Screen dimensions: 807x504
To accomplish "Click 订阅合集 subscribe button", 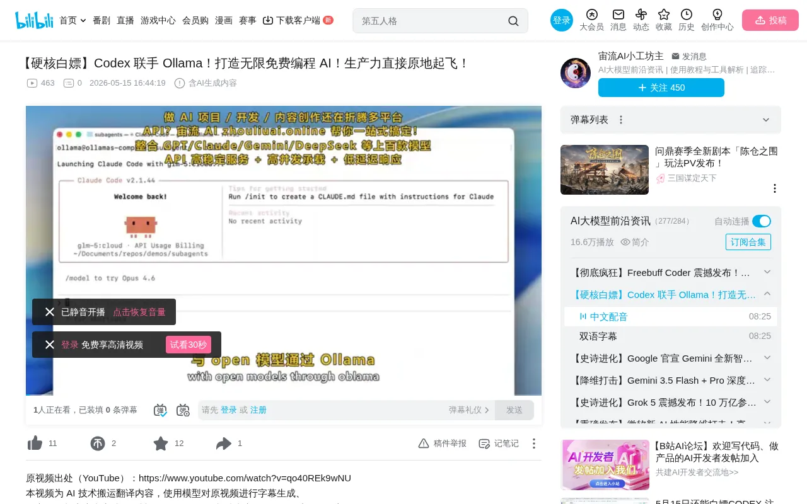I will [748, 242].
